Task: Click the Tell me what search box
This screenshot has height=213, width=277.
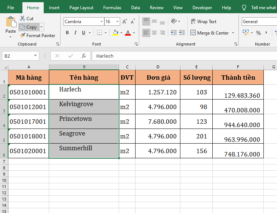Action: pos(263,8)
